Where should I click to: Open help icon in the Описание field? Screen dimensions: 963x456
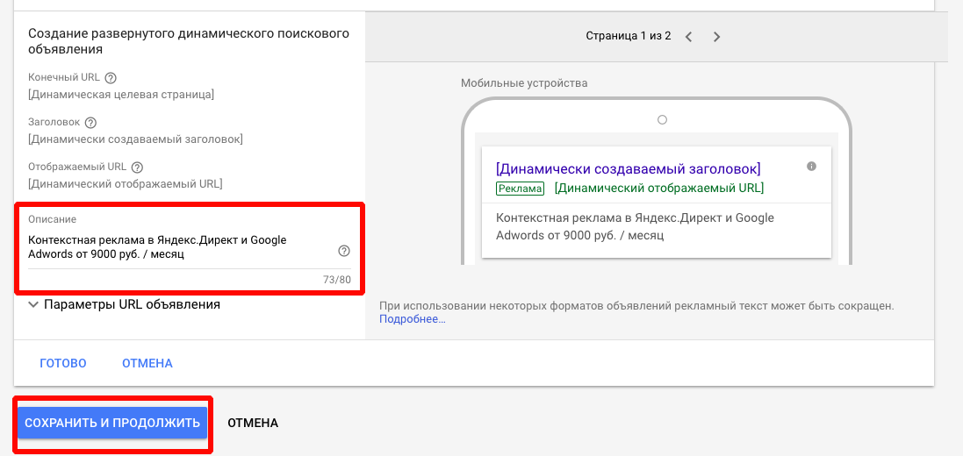pos(344,251)
